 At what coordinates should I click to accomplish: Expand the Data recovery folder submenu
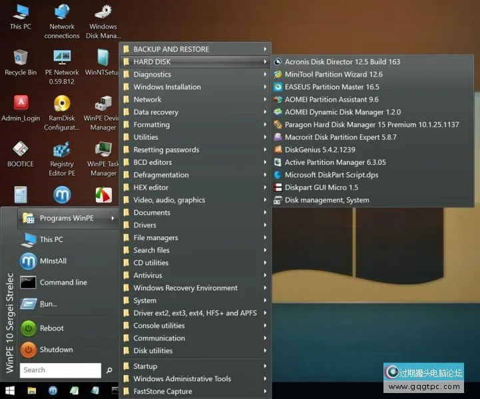tap(156, 112)
